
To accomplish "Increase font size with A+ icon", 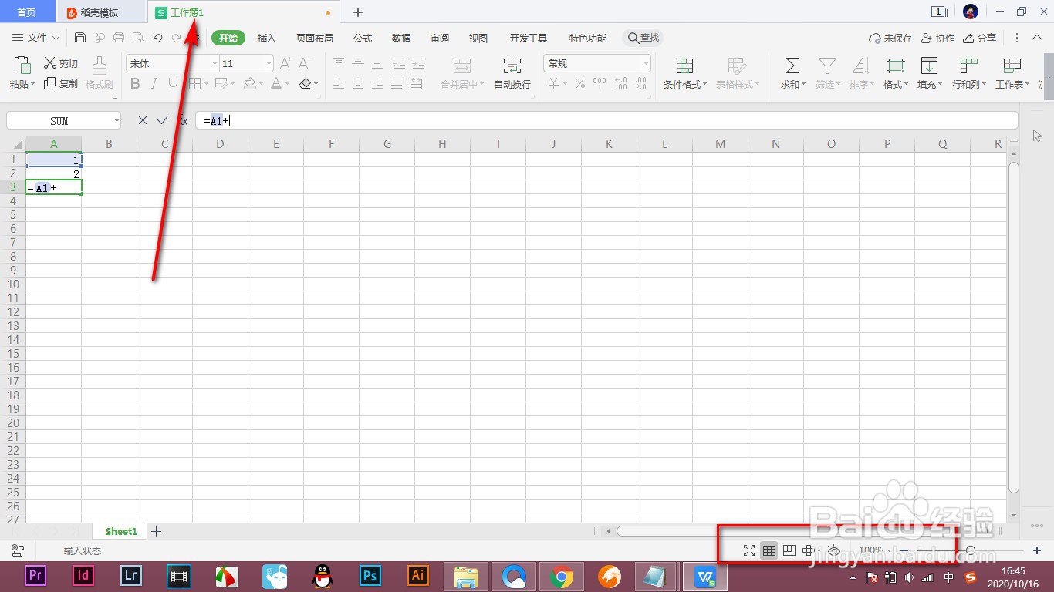I will pos(285,63).
